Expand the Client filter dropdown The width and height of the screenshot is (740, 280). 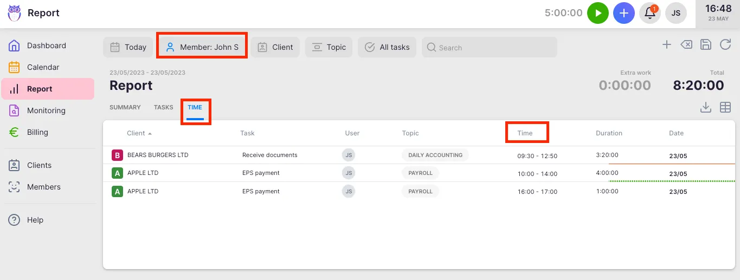coord(275,47)
